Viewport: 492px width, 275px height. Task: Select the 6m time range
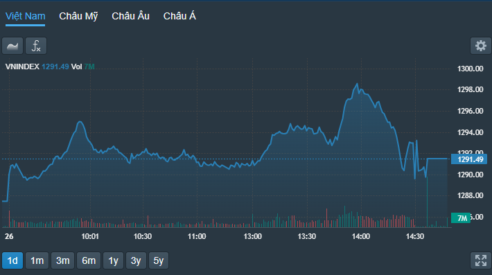[x=89, y=260]
